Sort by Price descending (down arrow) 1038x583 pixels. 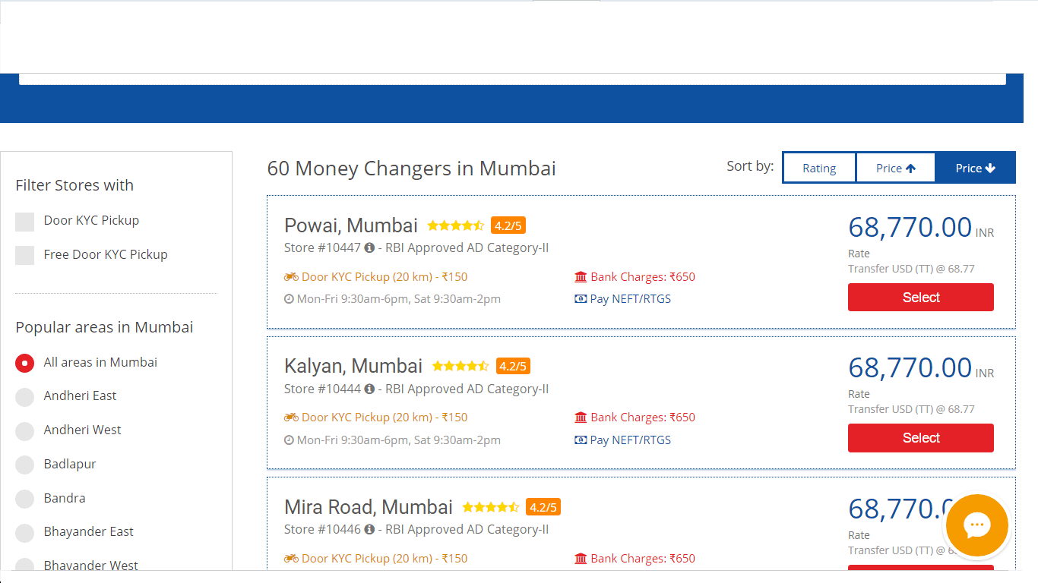tap(975, 169)
